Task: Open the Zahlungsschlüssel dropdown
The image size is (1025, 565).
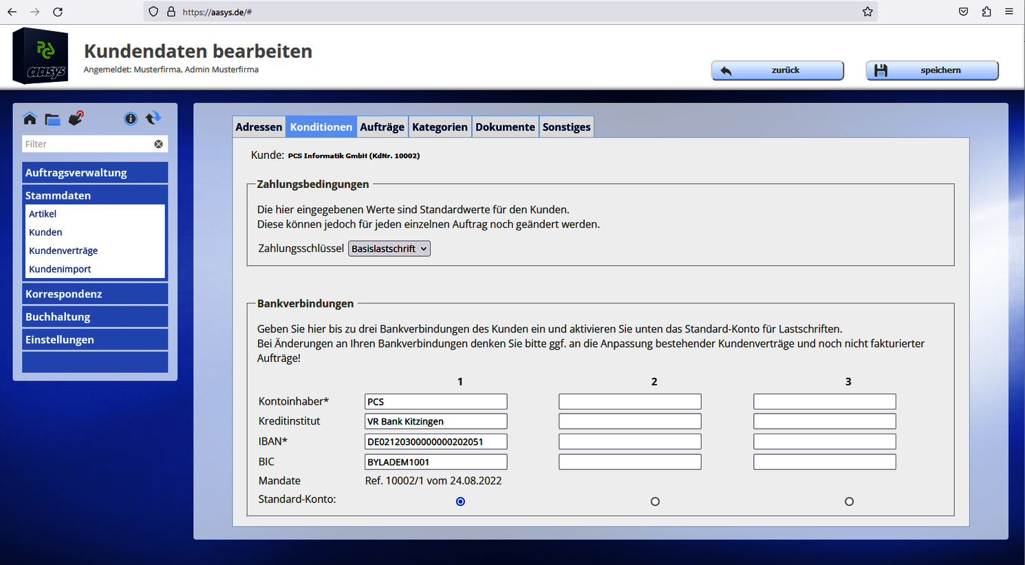Action: click(389, 248)
